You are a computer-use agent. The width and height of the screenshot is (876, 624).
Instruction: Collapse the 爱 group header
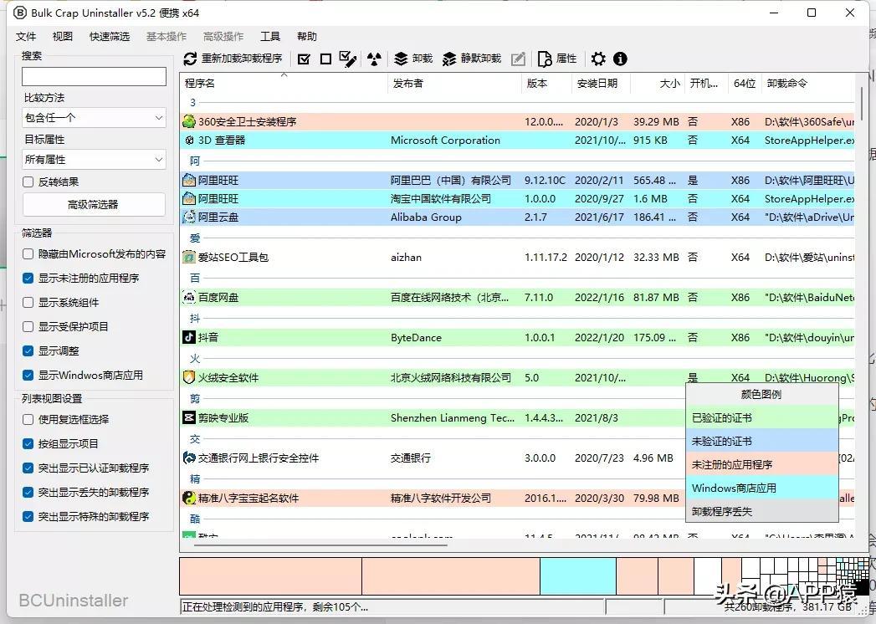194,238
